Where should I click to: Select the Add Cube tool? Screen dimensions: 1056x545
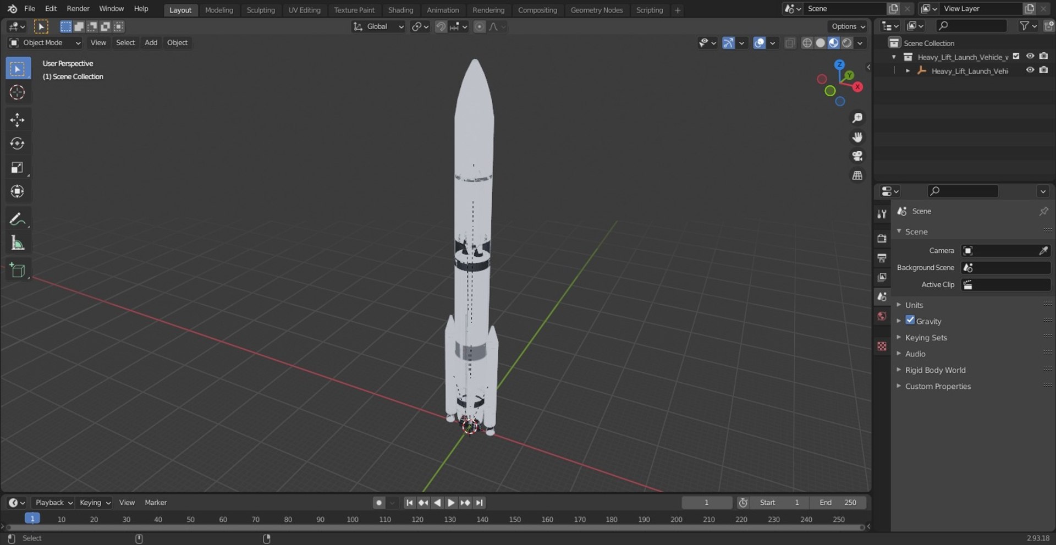[x=18, y=270]
